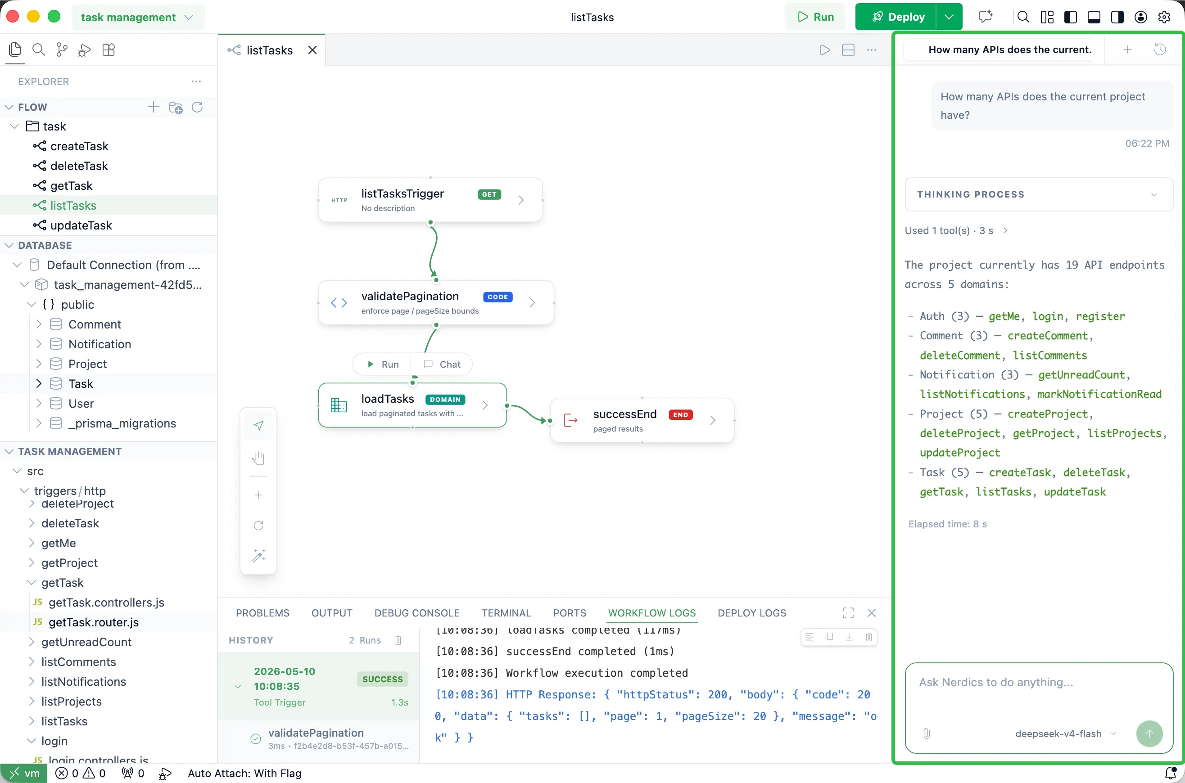
Task: Open account profile icon
Action: point(1141,17)
